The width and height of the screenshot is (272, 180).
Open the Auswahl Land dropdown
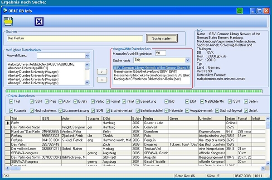pos(87,56)
